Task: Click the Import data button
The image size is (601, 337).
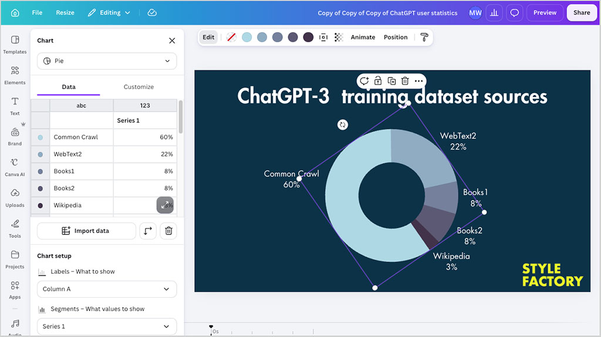Action: (86, 231)
